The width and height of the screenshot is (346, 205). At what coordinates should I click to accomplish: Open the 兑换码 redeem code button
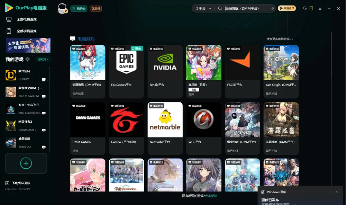click(79, 8)
